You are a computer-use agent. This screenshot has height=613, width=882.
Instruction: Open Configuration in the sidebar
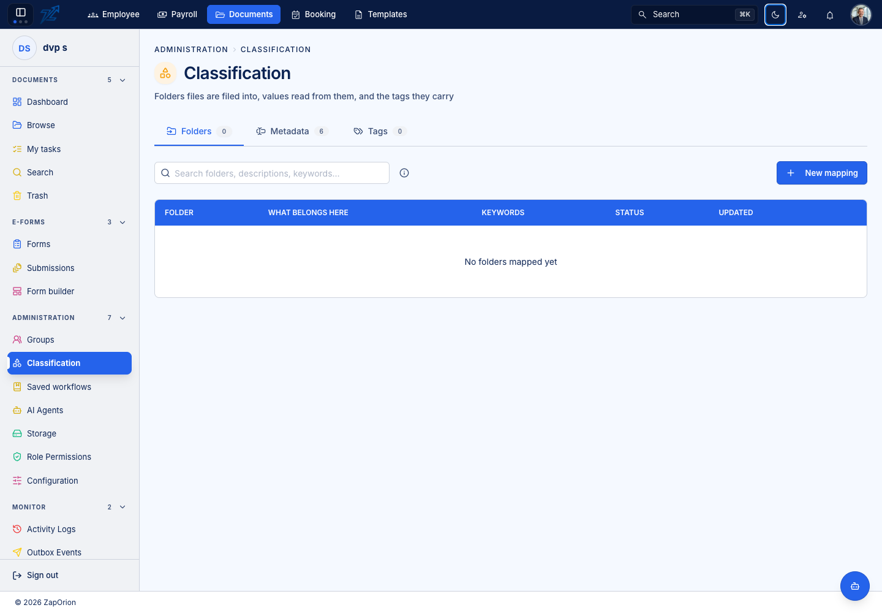(x=69, y=481)
